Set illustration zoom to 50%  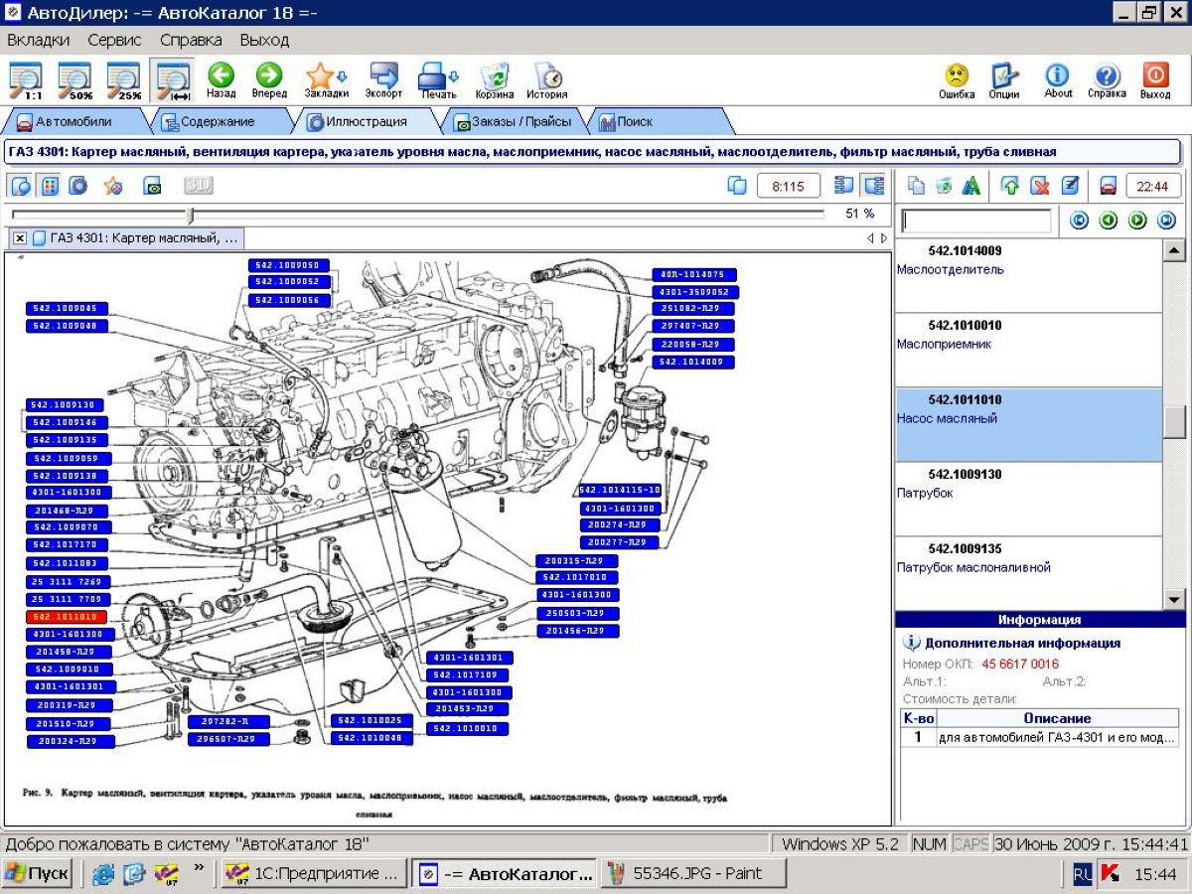[74, 80]
